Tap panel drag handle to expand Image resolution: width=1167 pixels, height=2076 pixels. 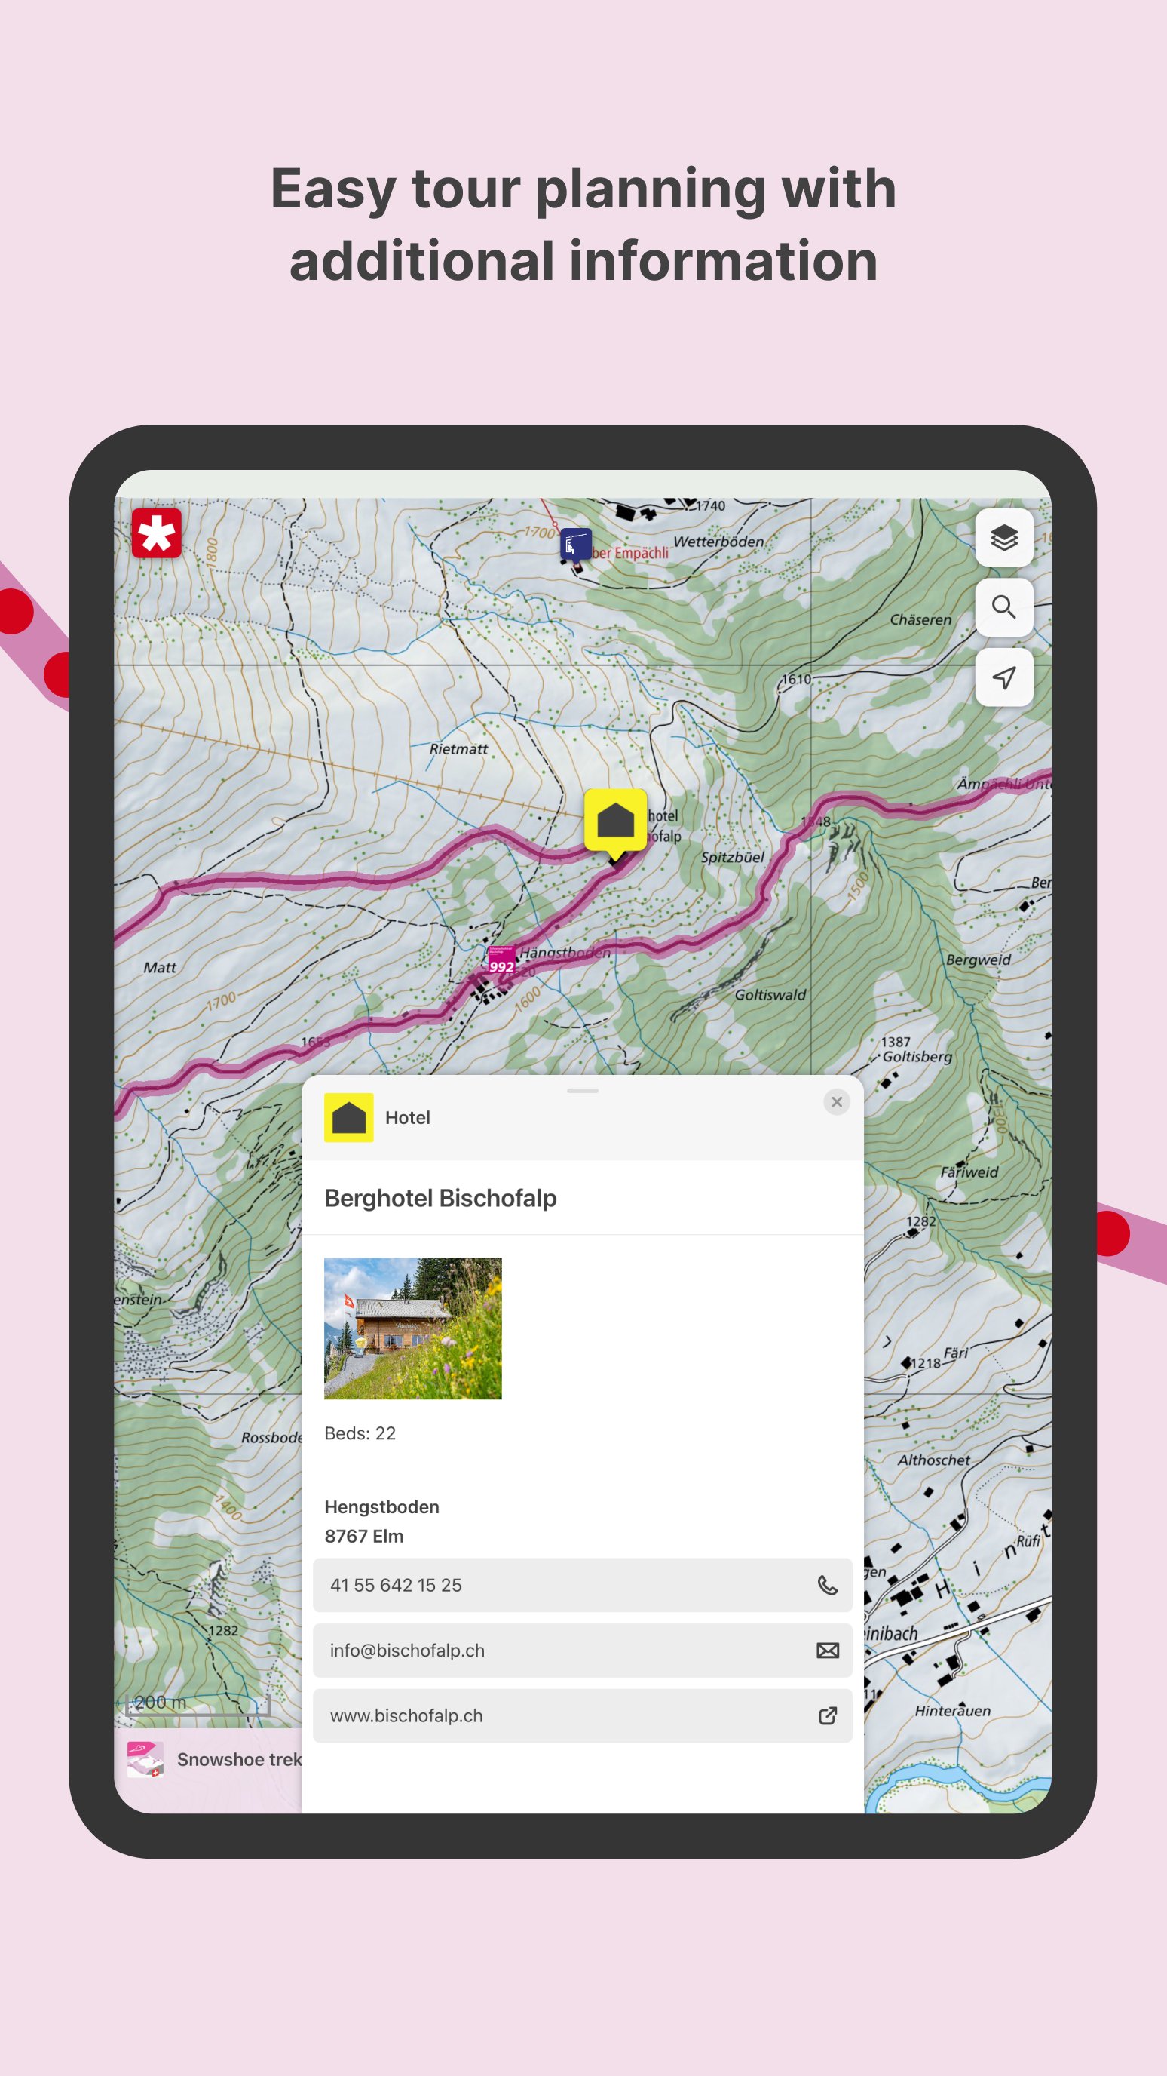pos(582,1090)
